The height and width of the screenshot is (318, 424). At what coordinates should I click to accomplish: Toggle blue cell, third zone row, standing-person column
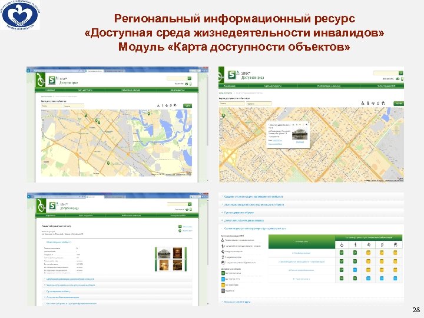[355, 270]
